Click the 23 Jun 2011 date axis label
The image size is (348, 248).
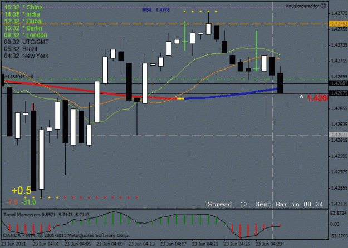click(13, 244)
